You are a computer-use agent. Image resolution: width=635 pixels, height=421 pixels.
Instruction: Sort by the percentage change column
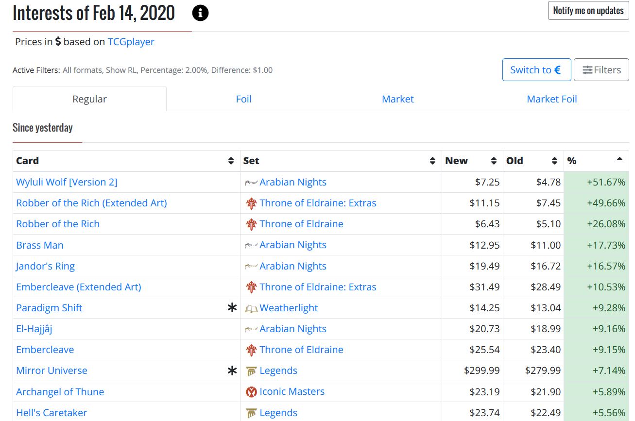click(x=619, y=159)
